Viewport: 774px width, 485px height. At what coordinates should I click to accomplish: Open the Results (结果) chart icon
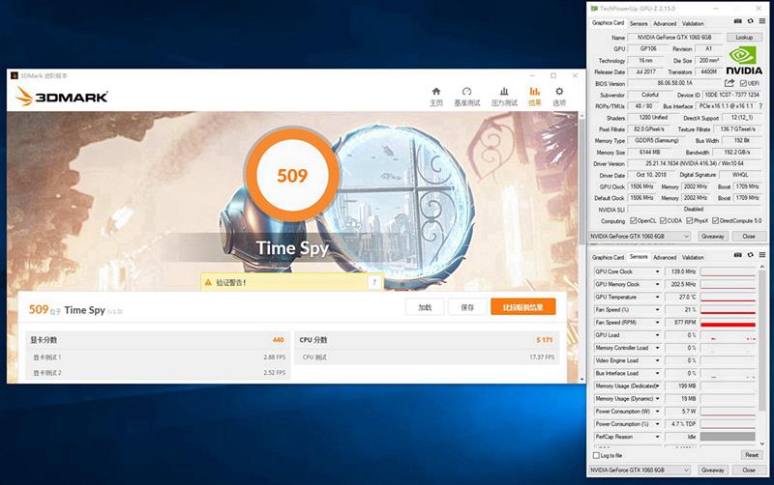tap(534, 94)
